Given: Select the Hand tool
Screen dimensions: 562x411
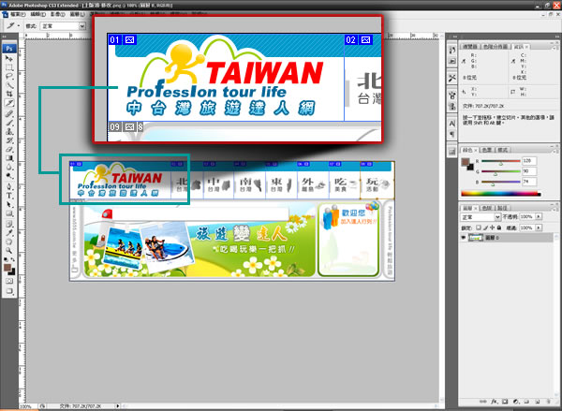Looking at the screenshot, I should click(x=9, y=242).
